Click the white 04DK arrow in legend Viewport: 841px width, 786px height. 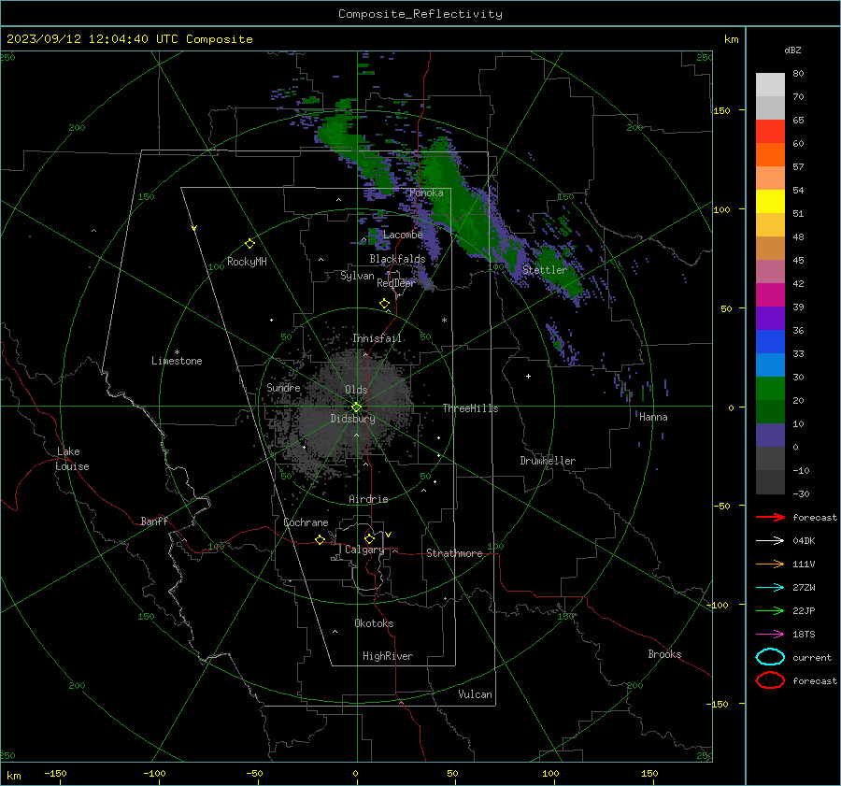click(770, 540)
